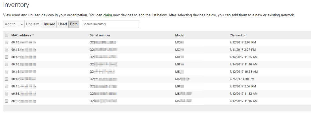The image size is (311, 119).
Task: Sort table by Model column header
Action: tap(180, 35)
